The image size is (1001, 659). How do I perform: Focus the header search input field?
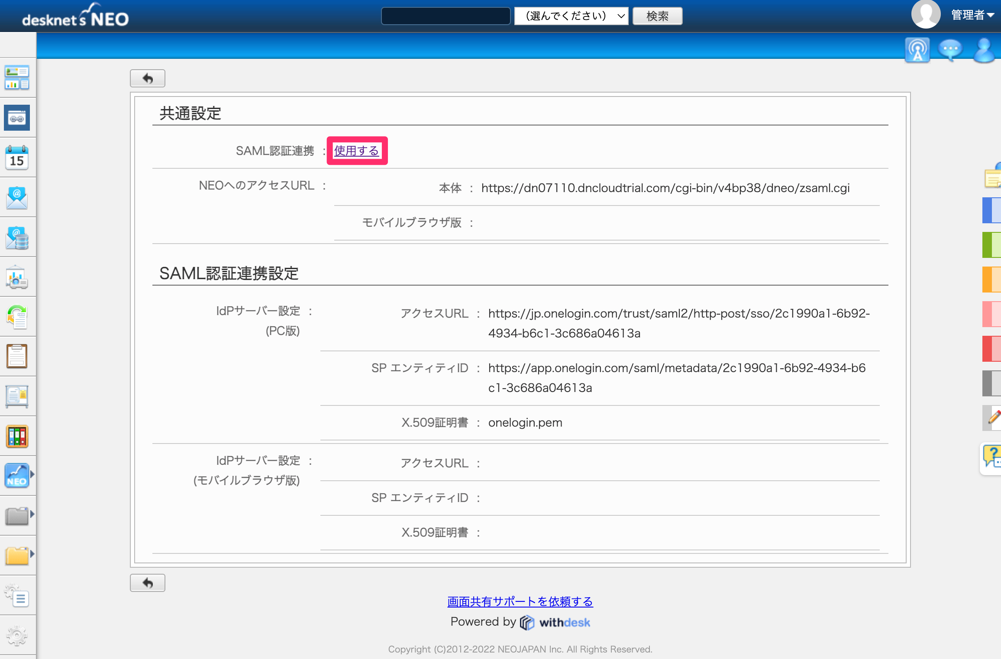tap(446, 16)
